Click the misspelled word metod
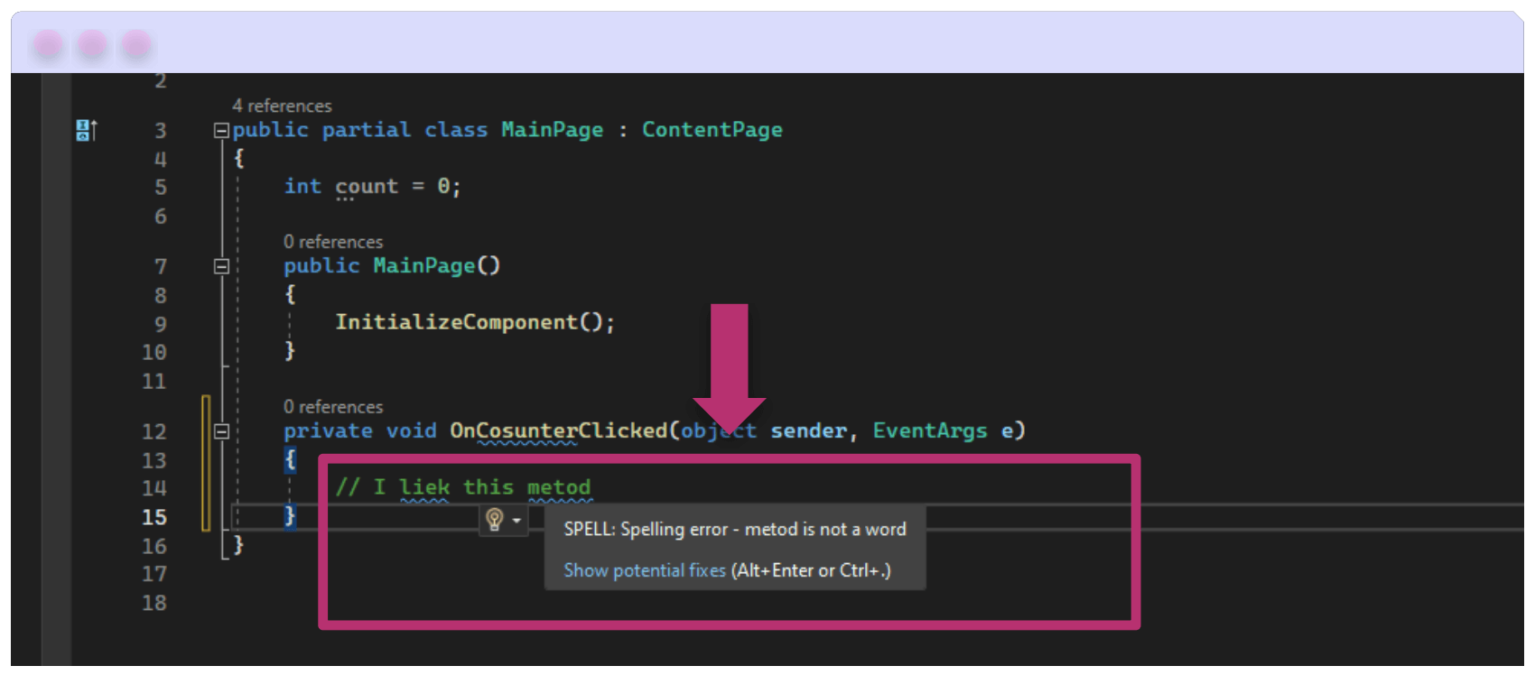The height and width of the screenshot is (675, 1535). coord(559,487)
